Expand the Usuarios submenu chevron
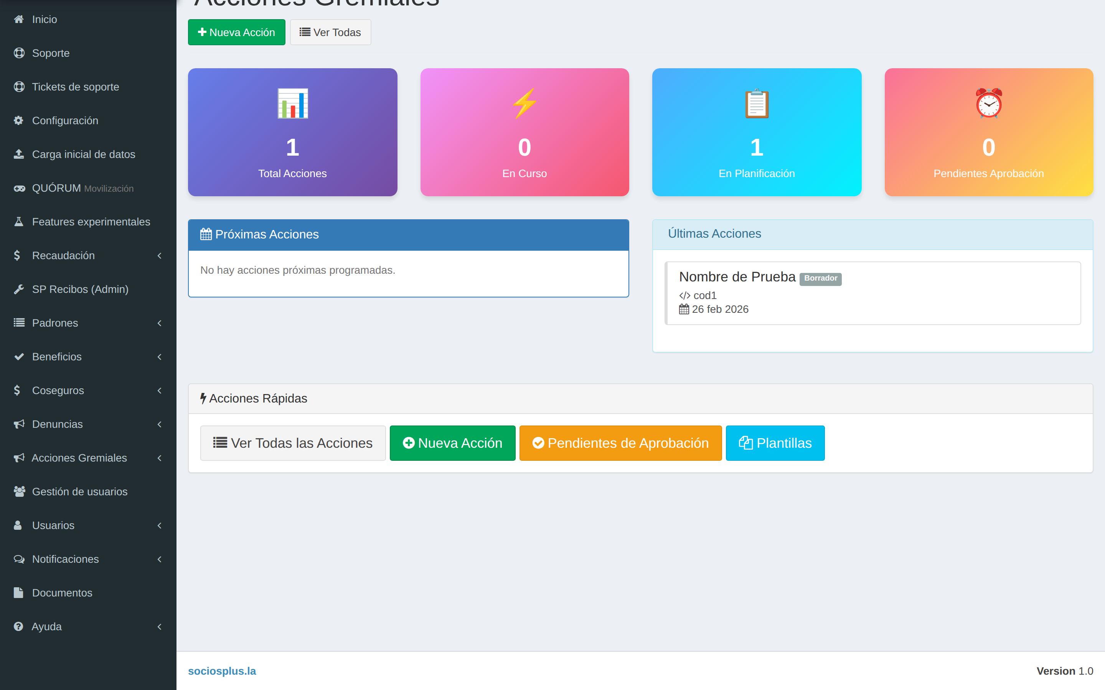Viewport: 1105px width, 690px height. click(x=159, y=526)
